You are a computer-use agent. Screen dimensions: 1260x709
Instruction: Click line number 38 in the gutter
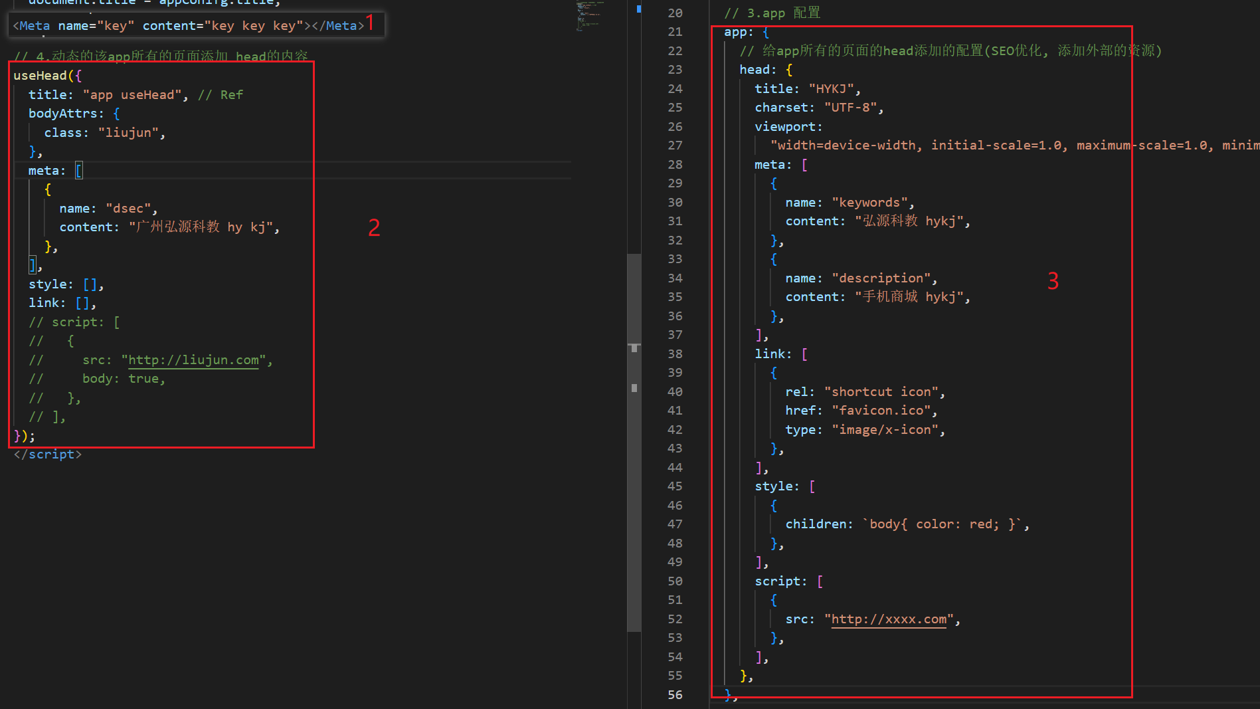[x=675, y=354]
